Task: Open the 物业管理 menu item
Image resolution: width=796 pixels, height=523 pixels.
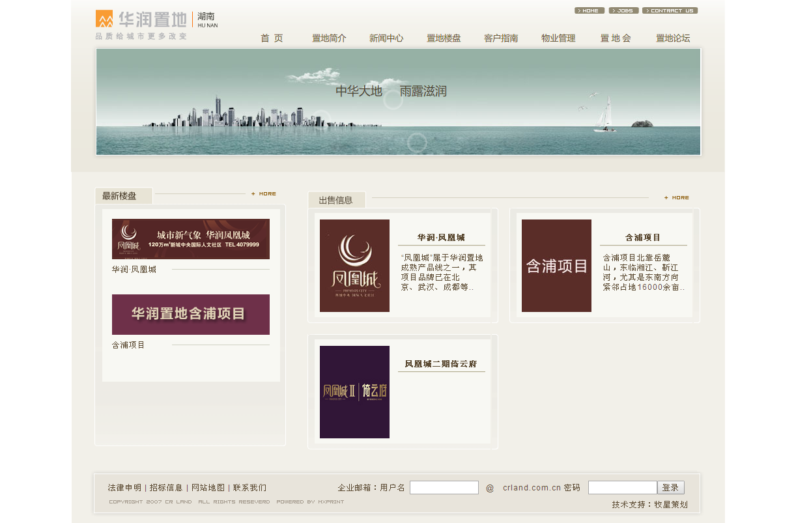Action: coord(558,38)
